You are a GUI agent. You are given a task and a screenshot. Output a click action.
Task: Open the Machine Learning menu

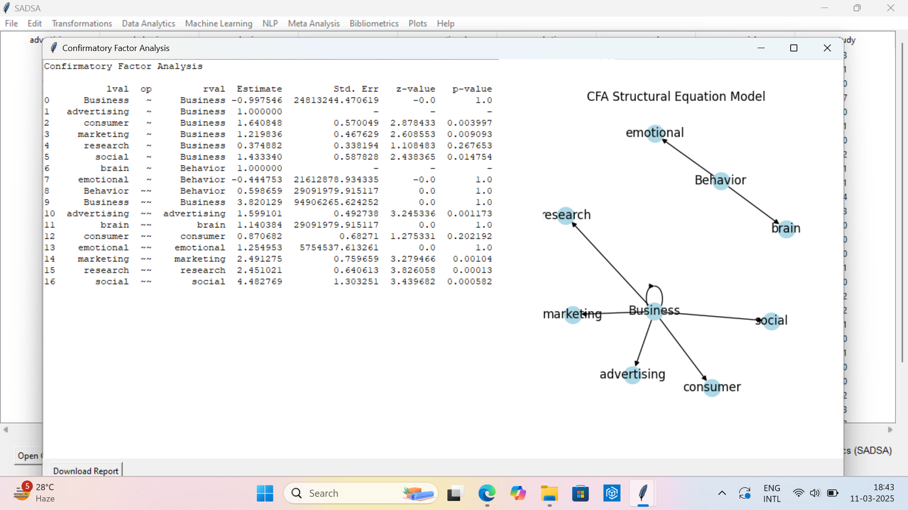218,24
